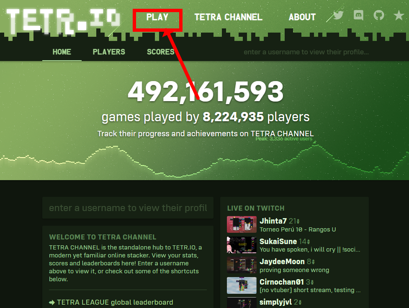
Task: Open the PLAY menu item
Action: pos(157,17)
